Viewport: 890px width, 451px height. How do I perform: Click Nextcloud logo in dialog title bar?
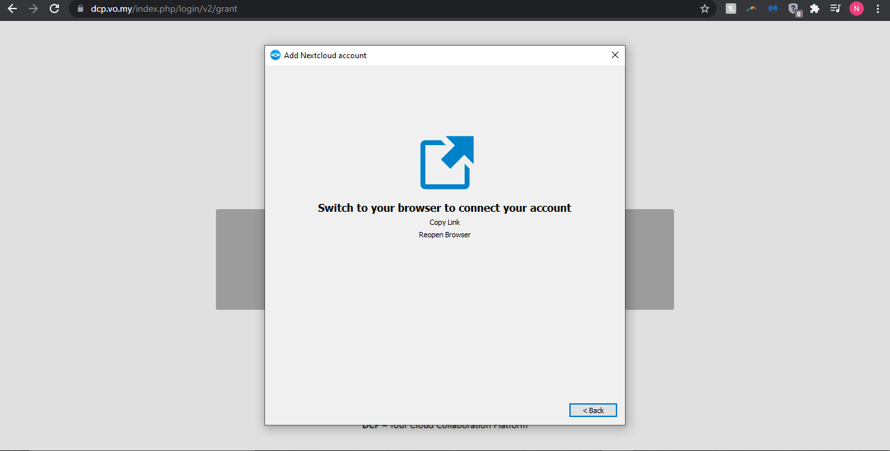point(276,56)
